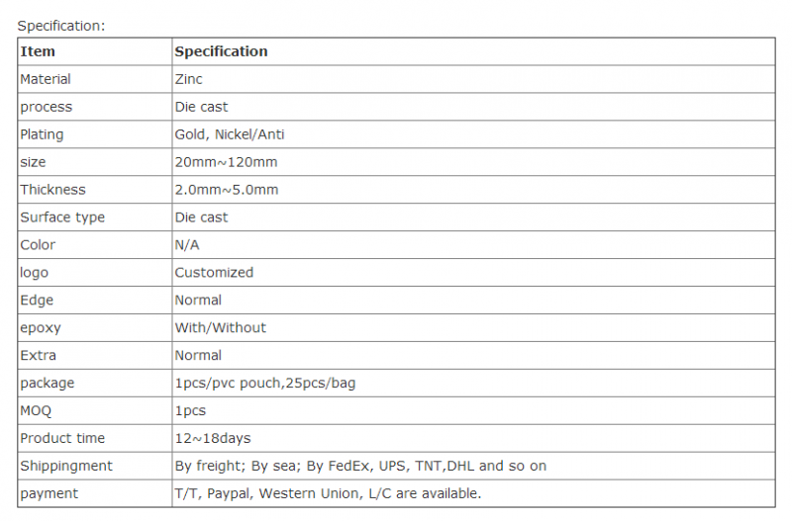This screenshot has height=521, width=792.
Task: Click the 'MOQ' row label
Action: (x=36, y=411)
